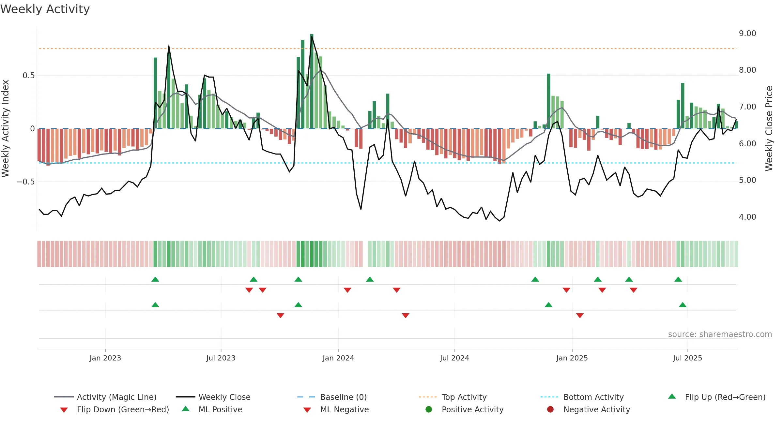
Task: Click the Weekly Activity chart title
Action: (45, 9)
